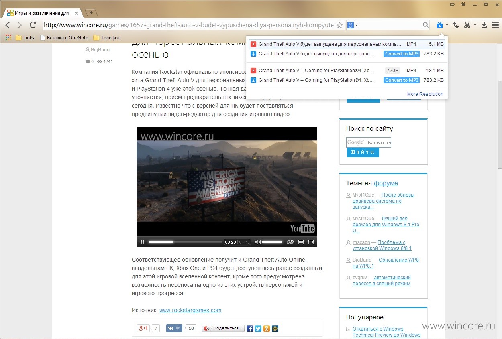Click the 'Найти' site search button
The width and height of the screenshot is (502, 339).
363,152
